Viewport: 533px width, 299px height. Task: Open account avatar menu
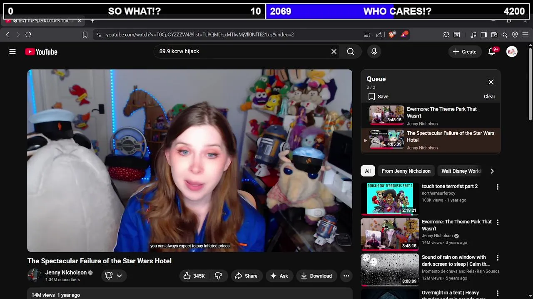tap(512, 51)
